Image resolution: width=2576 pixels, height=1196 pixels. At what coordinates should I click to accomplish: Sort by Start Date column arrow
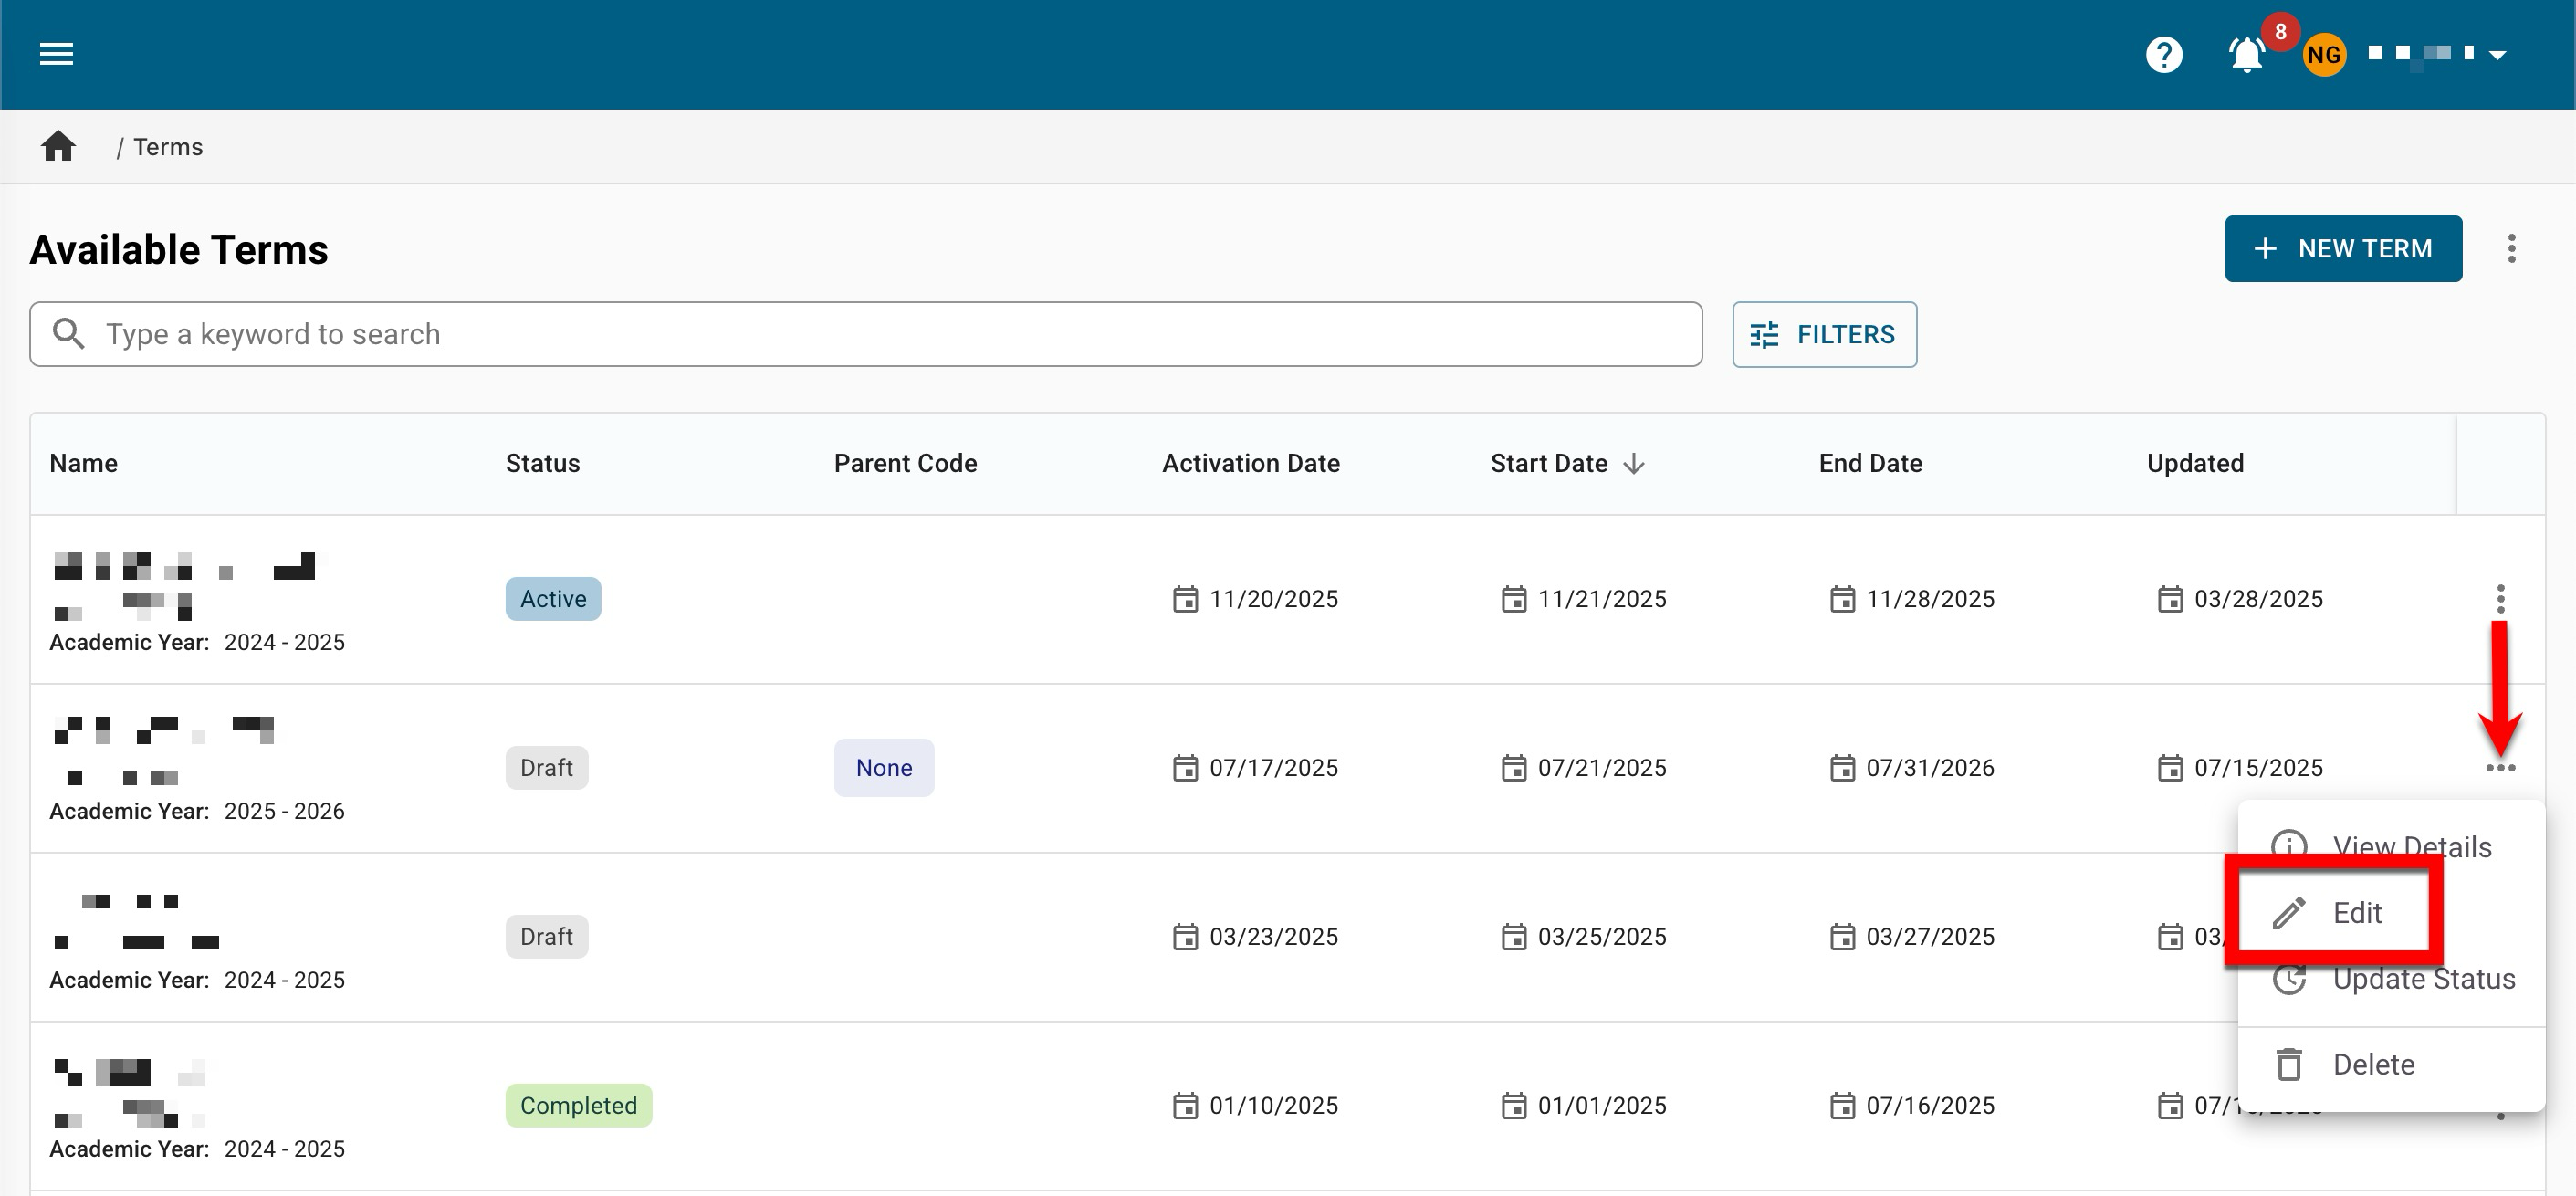coord(1634,463)
